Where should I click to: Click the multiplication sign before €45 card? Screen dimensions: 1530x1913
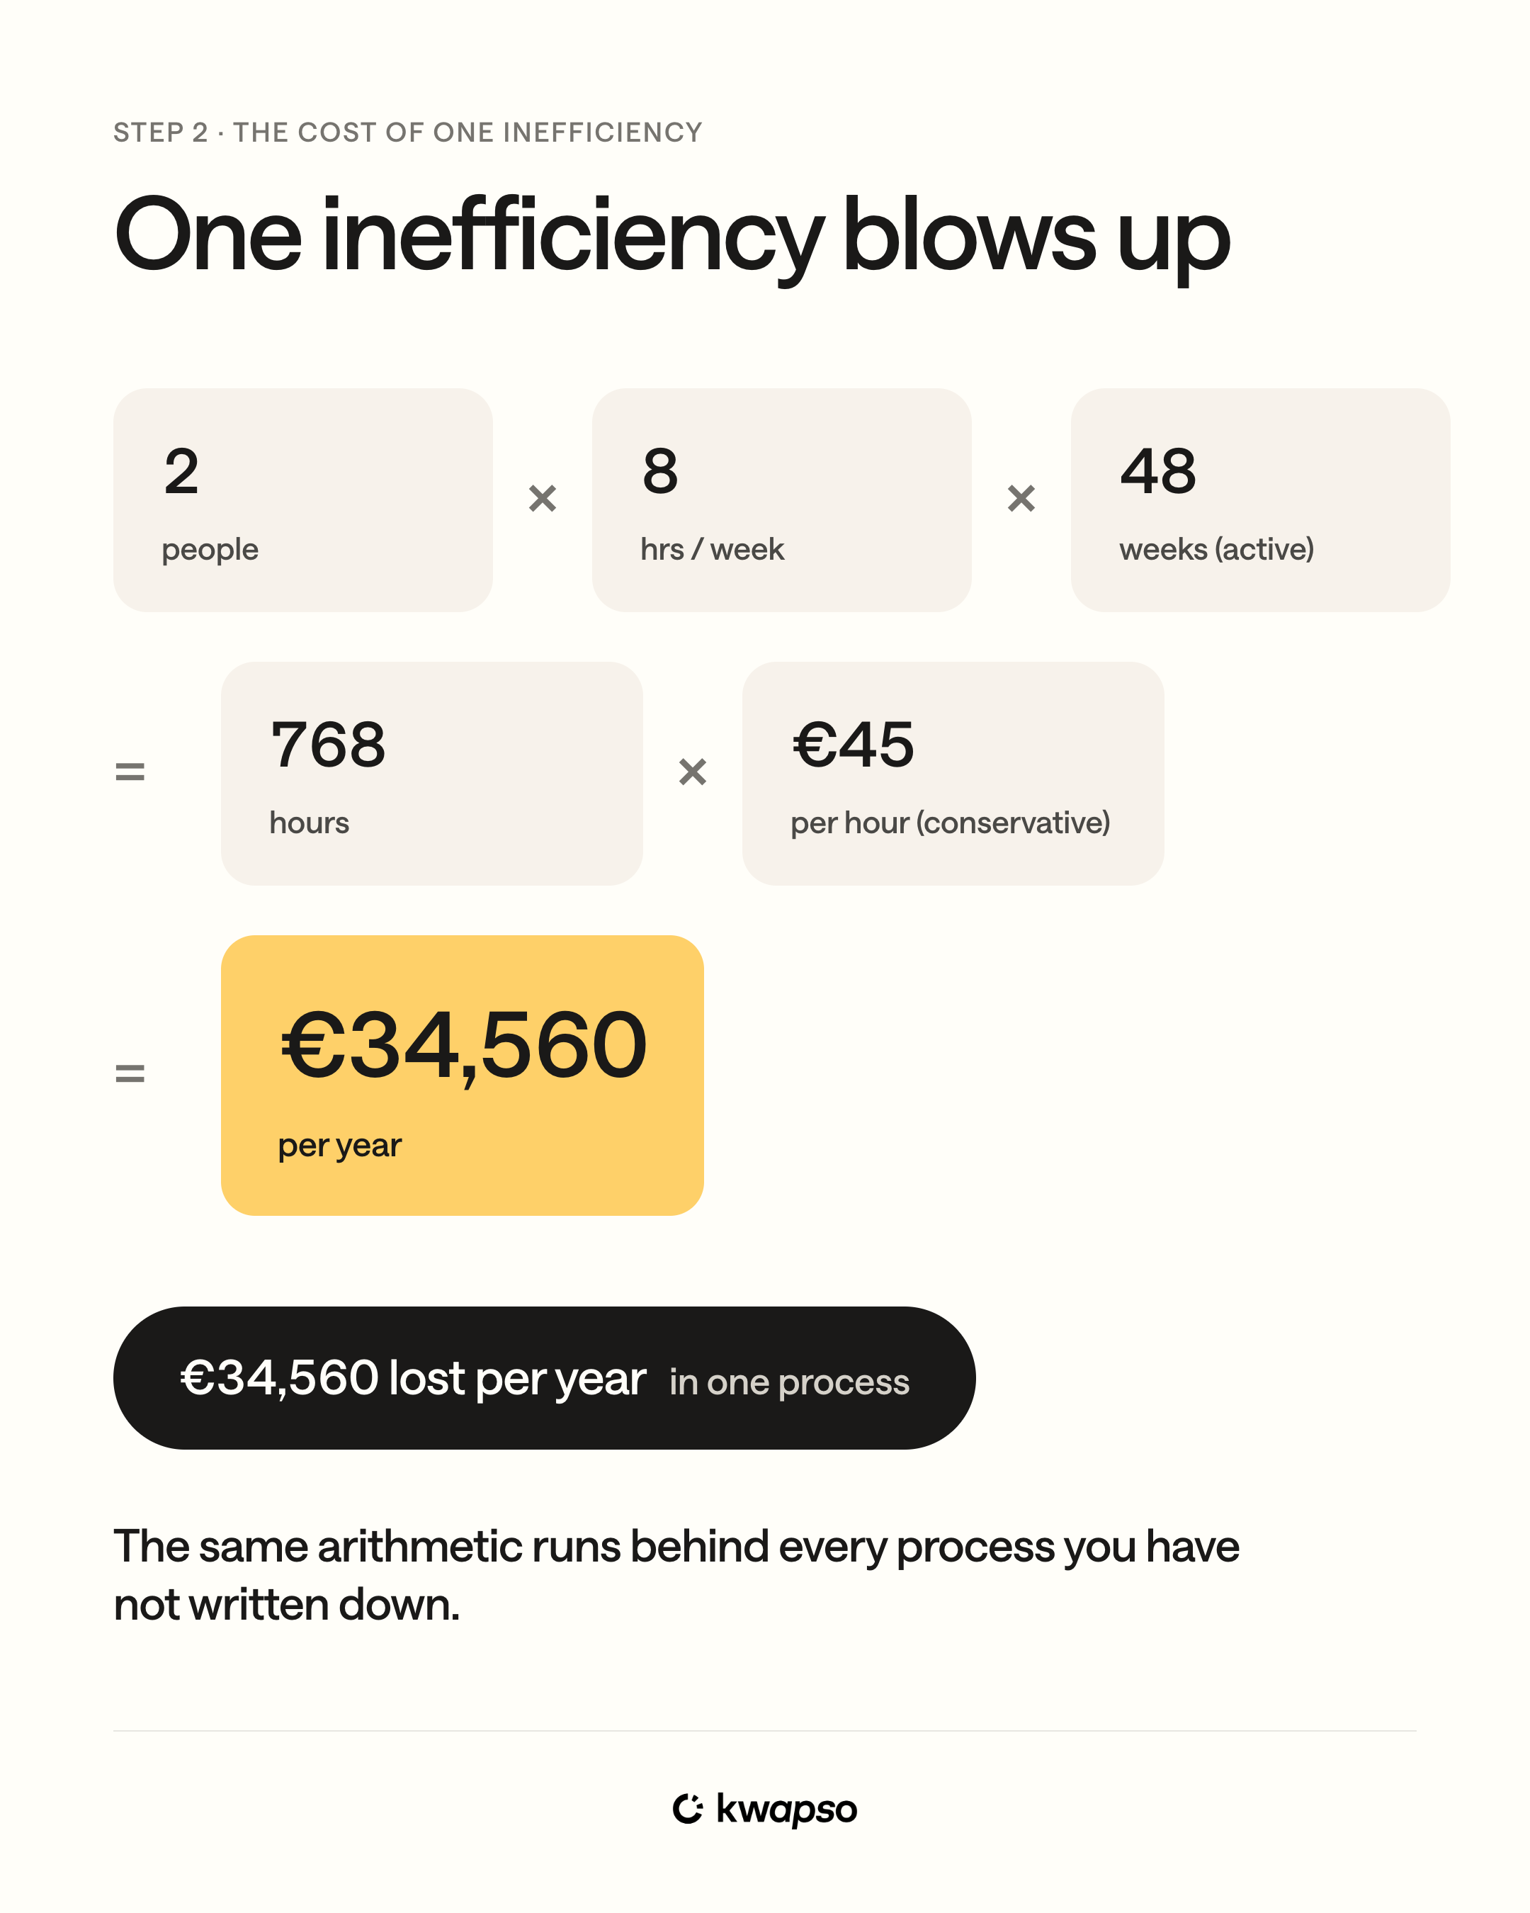point(692,772)
